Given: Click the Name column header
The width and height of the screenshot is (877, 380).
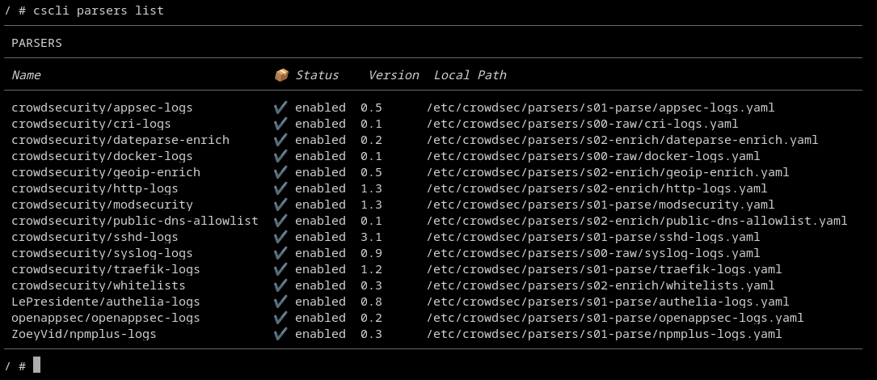Looking at the screenshot, I should (x=26, y=75).
